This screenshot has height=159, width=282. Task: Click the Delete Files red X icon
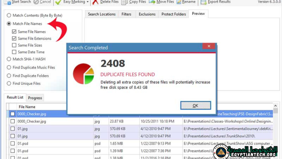click(x=95, y=2)
